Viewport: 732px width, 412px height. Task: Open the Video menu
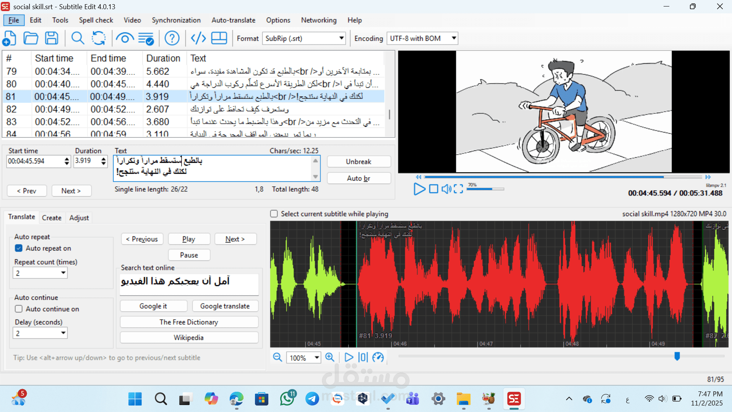point(132,20)
